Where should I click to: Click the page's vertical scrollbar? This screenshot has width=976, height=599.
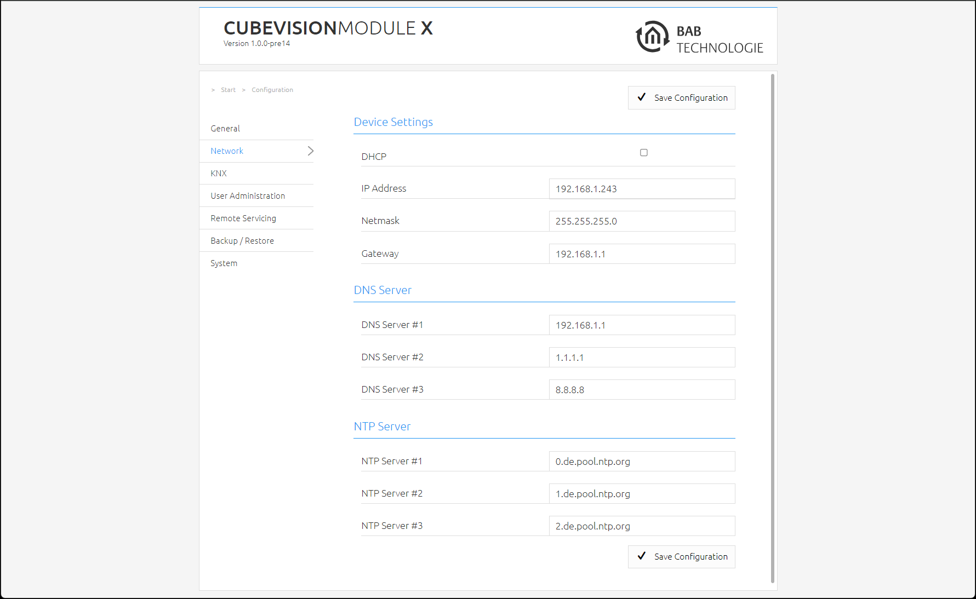773,329
